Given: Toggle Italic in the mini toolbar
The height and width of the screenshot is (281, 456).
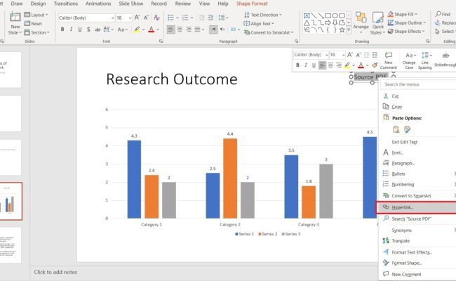Looking at the screenshot, I should click(306, 65).
